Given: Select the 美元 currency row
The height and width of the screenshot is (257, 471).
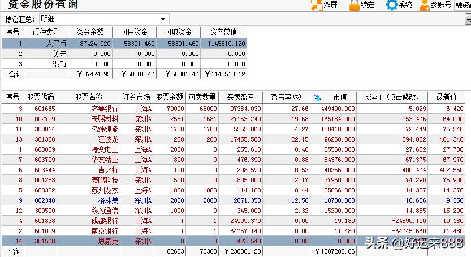Looking at the screenshot, I should point(124,54).
